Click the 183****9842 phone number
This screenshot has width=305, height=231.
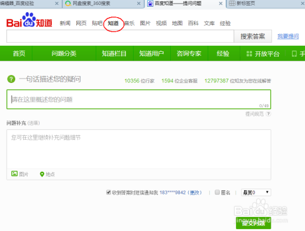(x=173, y=193)
